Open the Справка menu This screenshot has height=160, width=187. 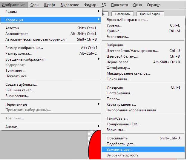154,5
